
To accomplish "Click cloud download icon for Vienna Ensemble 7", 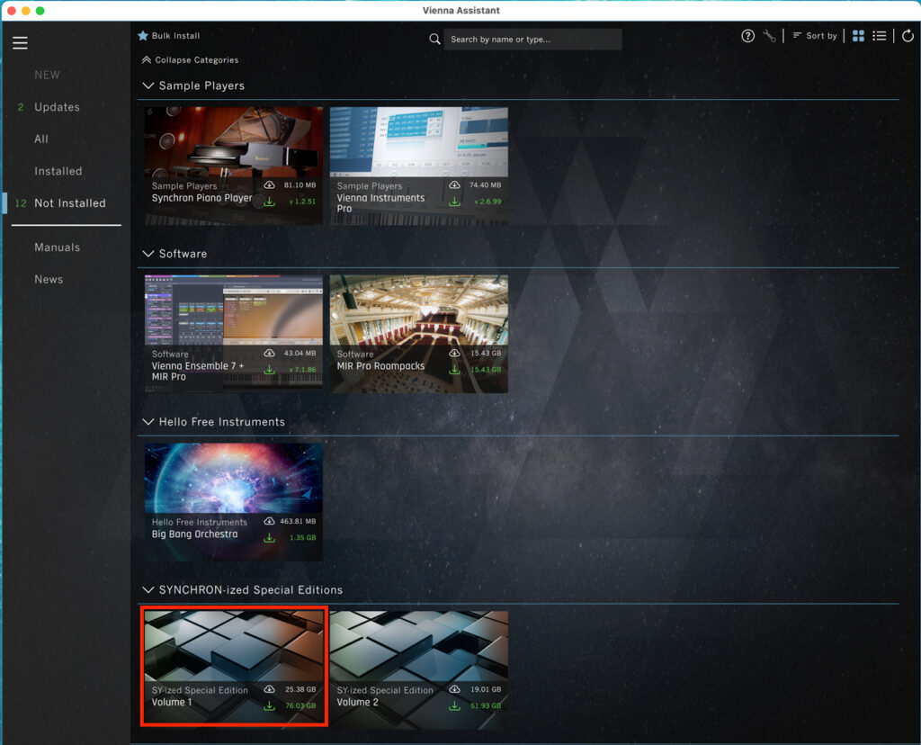I will click(269, 353).
